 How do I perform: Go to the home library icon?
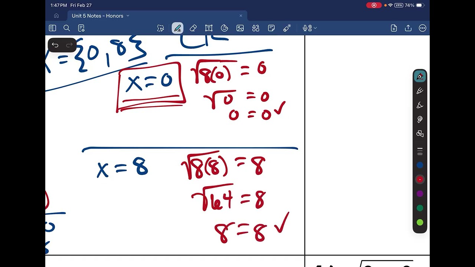pyautogui.click(x=56, y=16)
